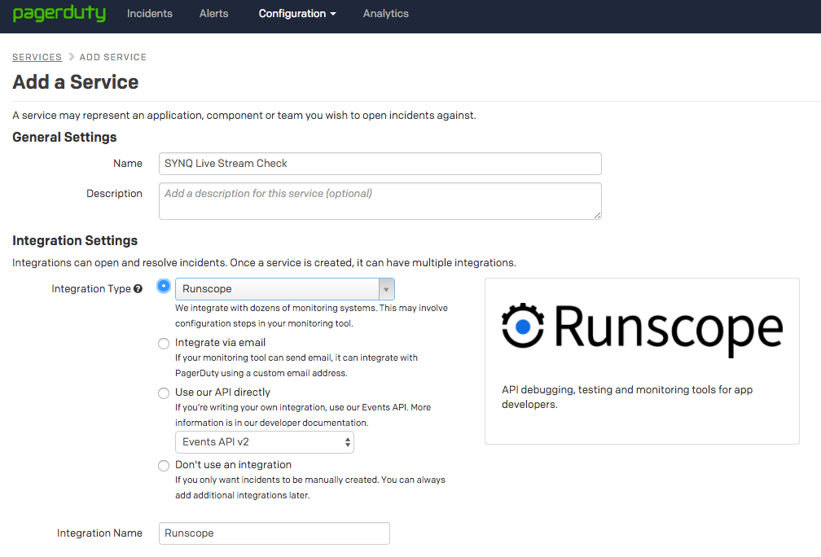The height and width of the screenshot is (557, 821).
Task: Open the Configuration menu
Action: coord(296,13)
